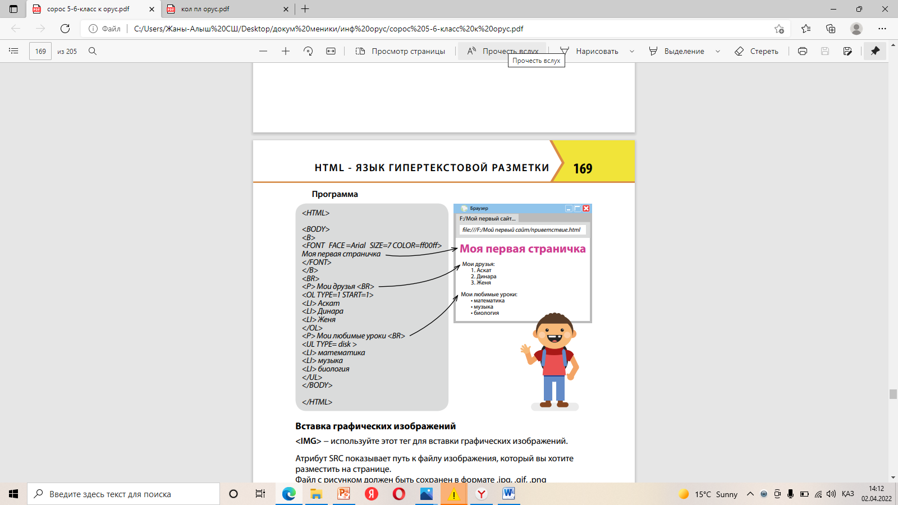Zoom in with the plus button
The height and width of the screenshot is (505, 898).
click(x=286, y=51)
